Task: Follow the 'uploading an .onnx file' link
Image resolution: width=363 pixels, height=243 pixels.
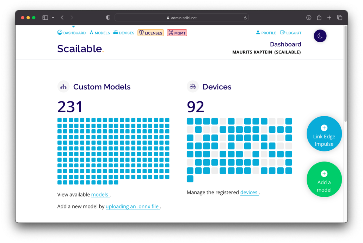Action: pyautogui.click(x=132, y=206)
